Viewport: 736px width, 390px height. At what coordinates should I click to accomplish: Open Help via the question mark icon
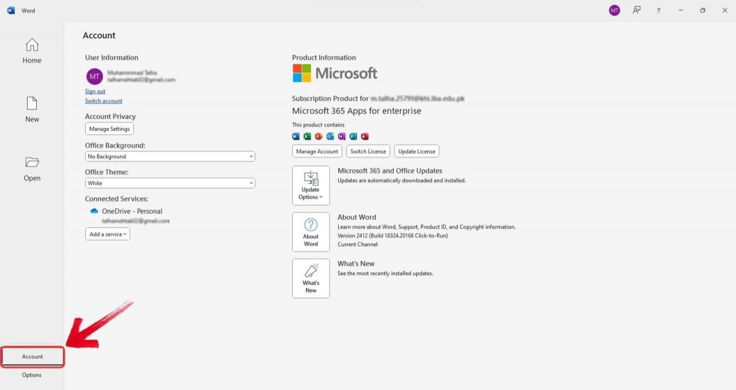click(658, 10)
